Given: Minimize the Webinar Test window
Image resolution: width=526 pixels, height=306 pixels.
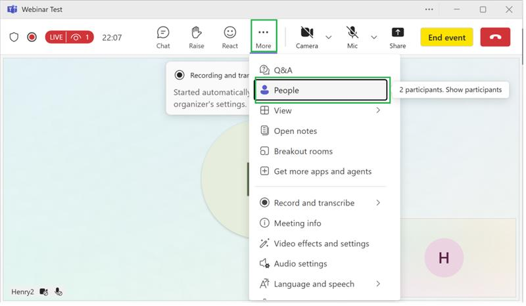Looking at the screenshot, I should 456,9.
